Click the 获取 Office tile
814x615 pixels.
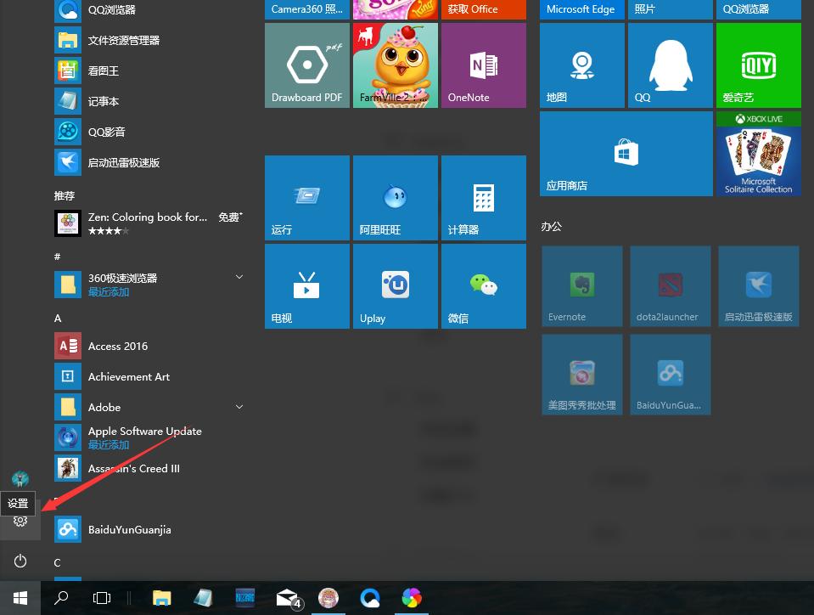(x=483, y=9)
